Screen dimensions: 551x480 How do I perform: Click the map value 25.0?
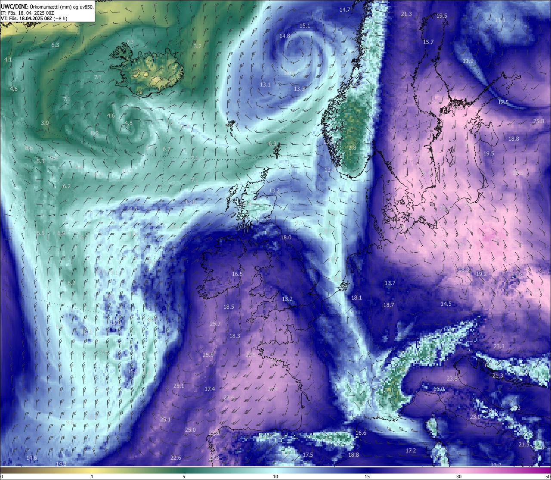(190, 430)
